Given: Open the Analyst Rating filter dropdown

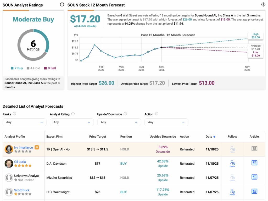Looking at the screenshot, I should 72,122.
